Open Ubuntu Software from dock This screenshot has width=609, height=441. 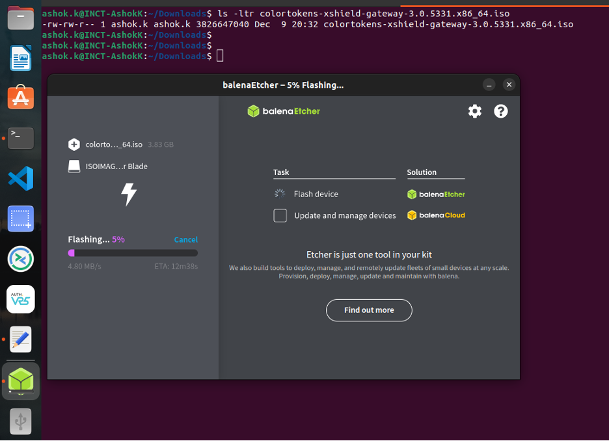[21, 98]
